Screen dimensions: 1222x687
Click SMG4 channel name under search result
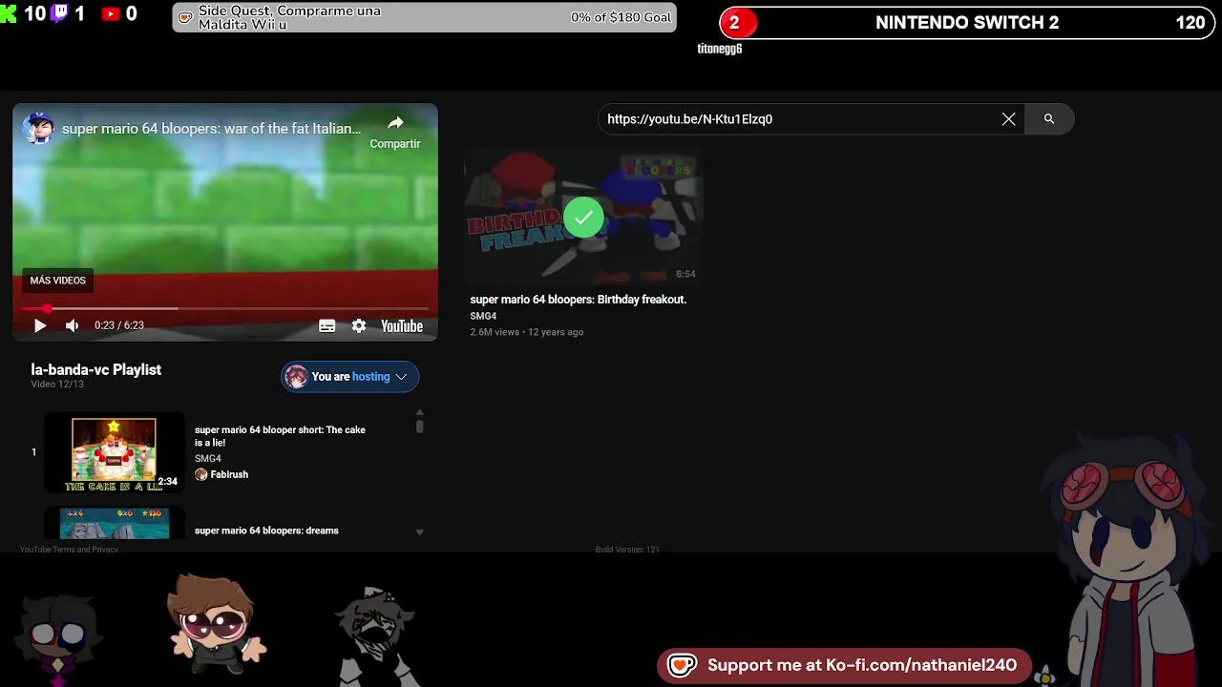(x=483, y=316)
